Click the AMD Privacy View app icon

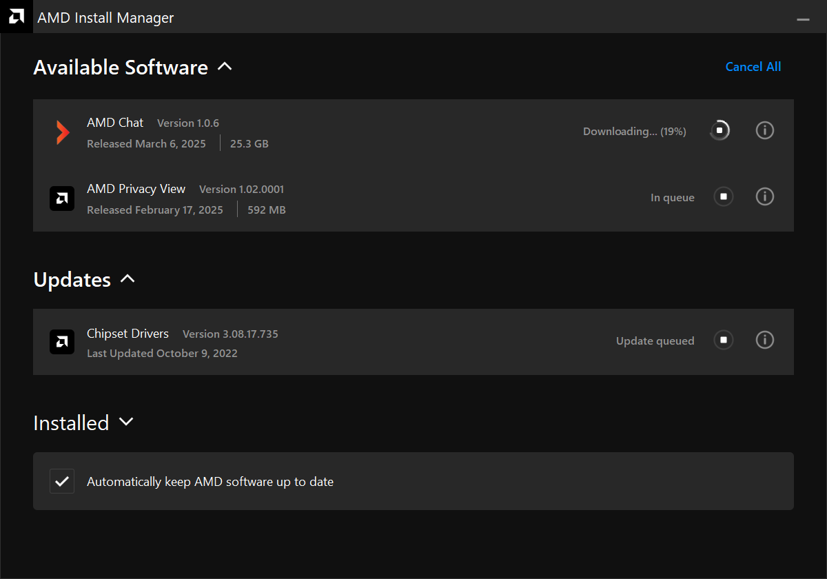click(x=62, y=199)
